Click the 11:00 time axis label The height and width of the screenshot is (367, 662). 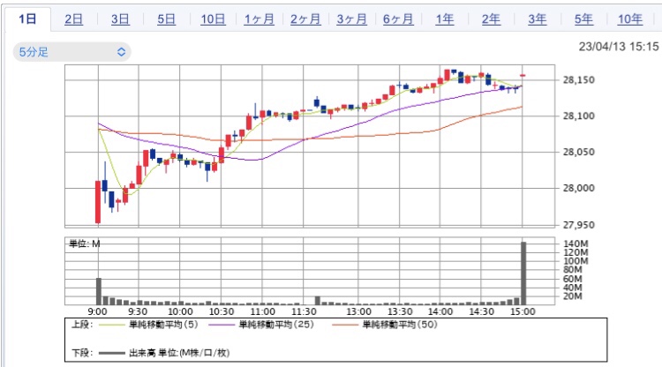[x=263, y=311]
